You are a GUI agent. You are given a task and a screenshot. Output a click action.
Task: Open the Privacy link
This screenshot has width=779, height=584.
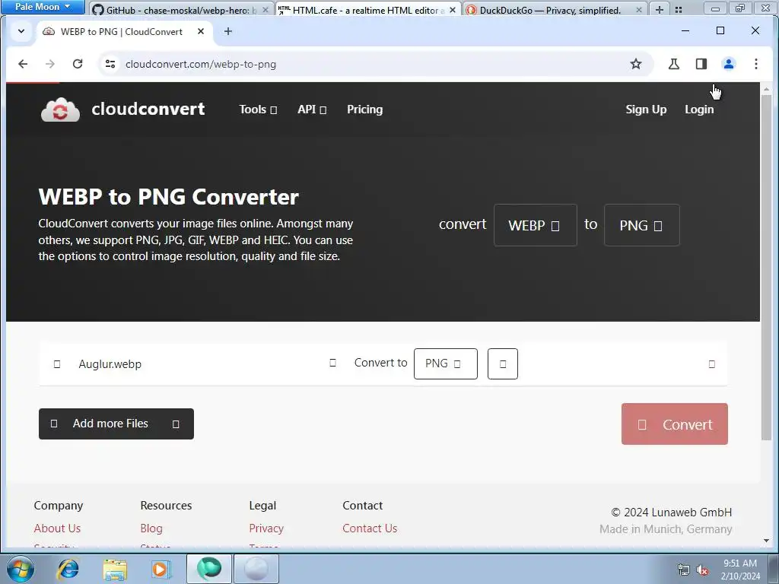click(x=266, y=528)
